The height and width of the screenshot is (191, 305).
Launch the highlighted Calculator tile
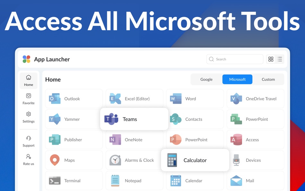pyautogui.click(x=195, y=160)
